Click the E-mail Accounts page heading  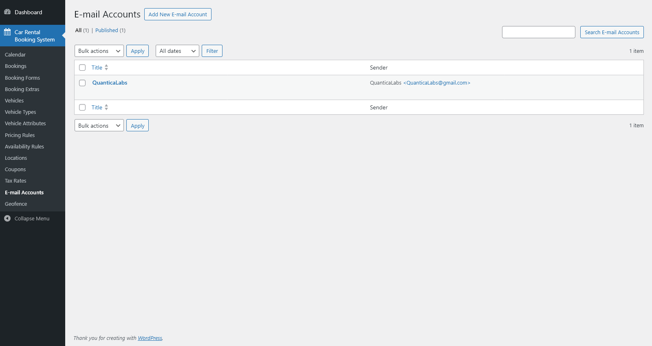[107, 14]
